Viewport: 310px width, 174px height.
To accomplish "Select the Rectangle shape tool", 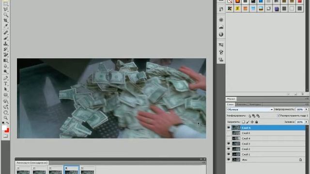I will pos(6,95).
